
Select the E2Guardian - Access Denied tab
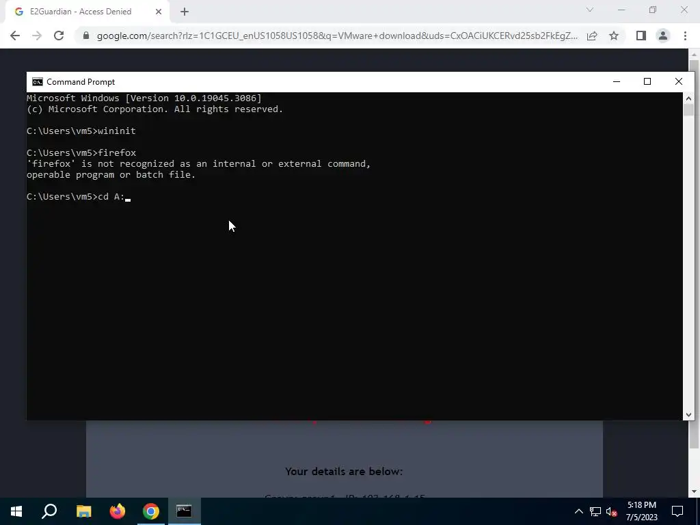87,12
